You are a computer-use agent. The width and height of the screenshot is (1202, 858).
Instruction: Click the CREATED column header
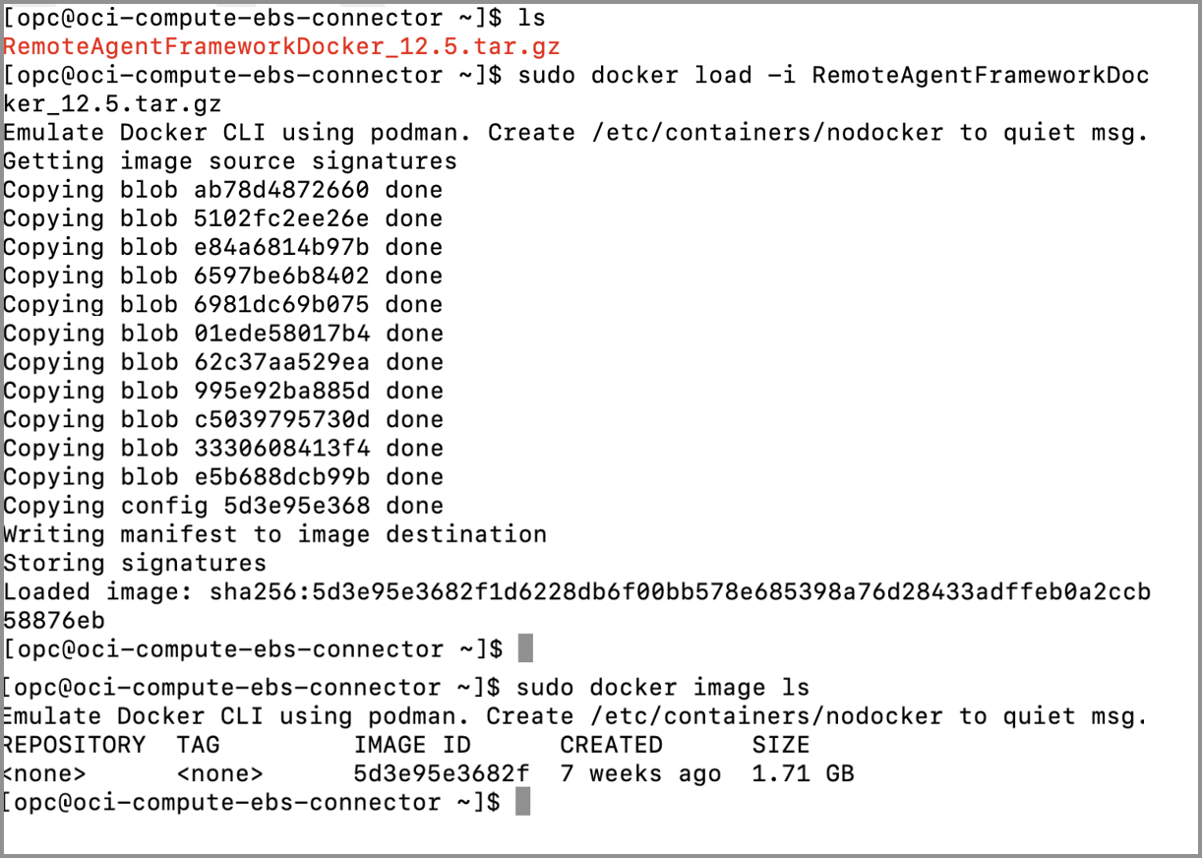611,745
